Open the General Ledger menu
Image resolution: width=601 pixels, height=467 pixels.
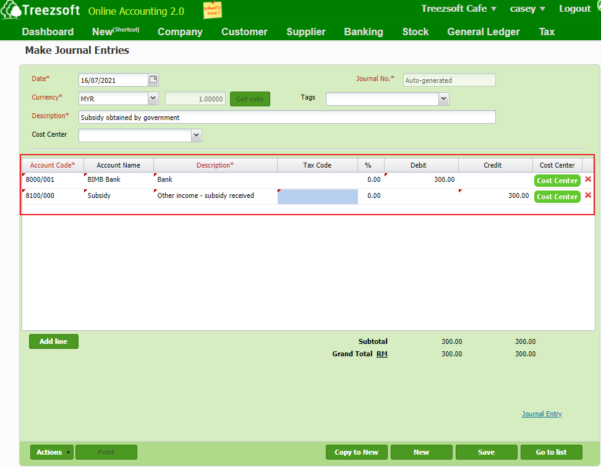(x=483, y=32)
